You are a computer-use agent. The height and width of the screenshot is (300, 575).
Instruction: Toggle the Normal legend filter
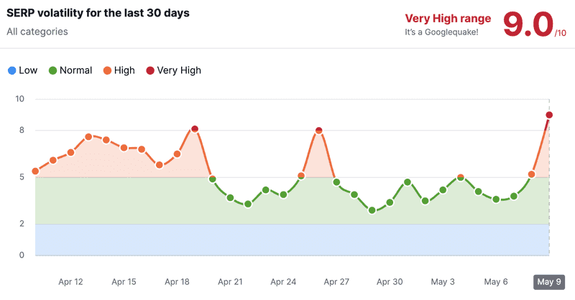coord(70,70)
